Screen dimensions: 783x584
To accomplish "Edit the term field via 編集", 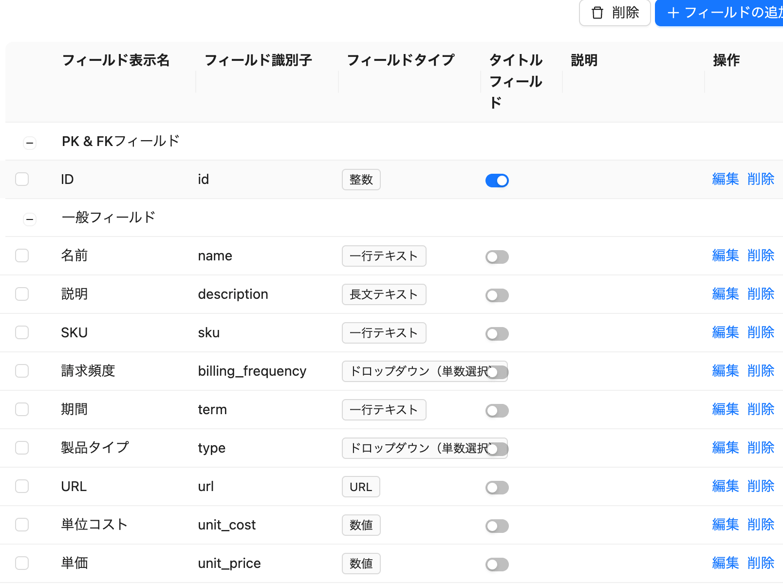I will click(726, 409).
